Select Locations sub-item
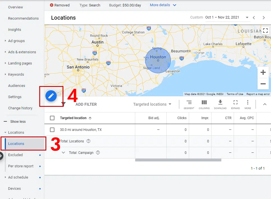Image resolution: width=271 pixels, height=199 pixels. tap(24, 144)
